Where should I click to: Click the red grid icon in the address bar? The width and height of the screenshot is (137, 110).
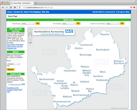tap(131, 7)
